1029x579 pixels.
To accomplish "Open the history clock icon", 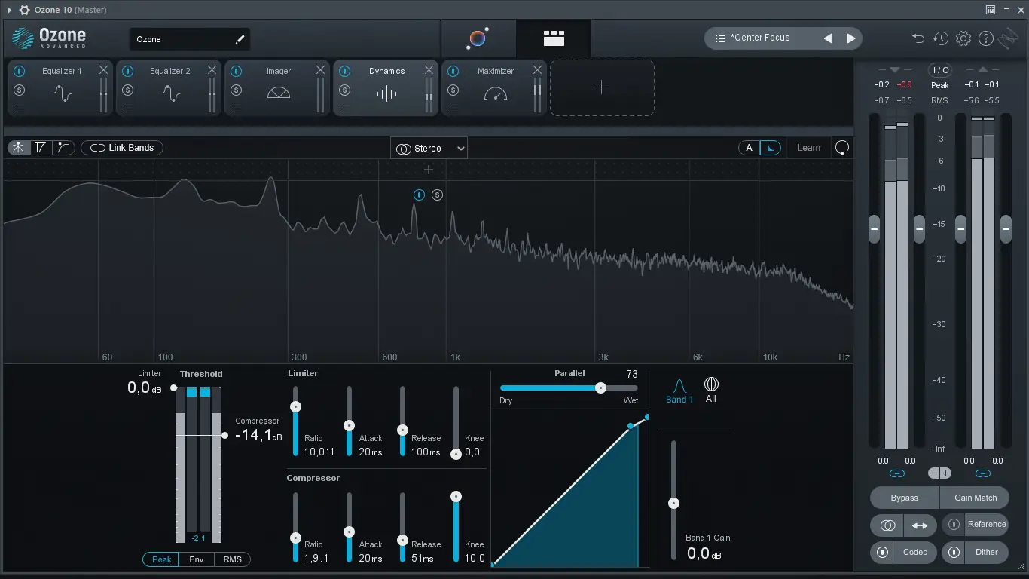I will click(940, 38).
